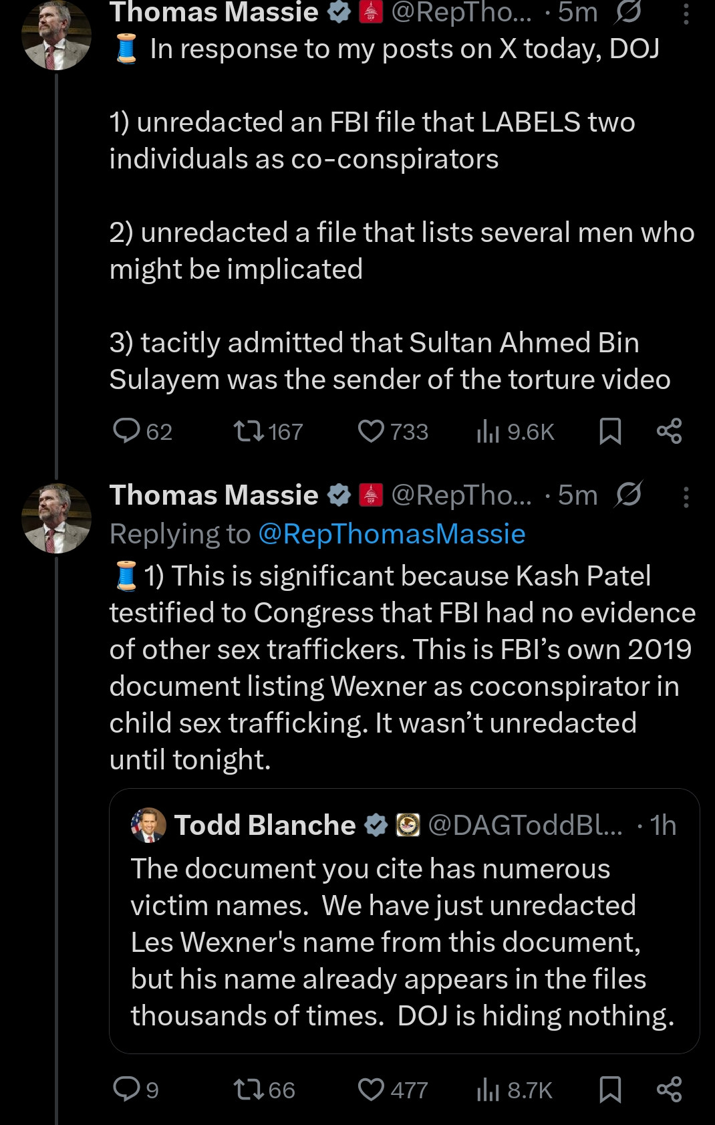
Task: Share the first thread post
Action: pos(669,431)
